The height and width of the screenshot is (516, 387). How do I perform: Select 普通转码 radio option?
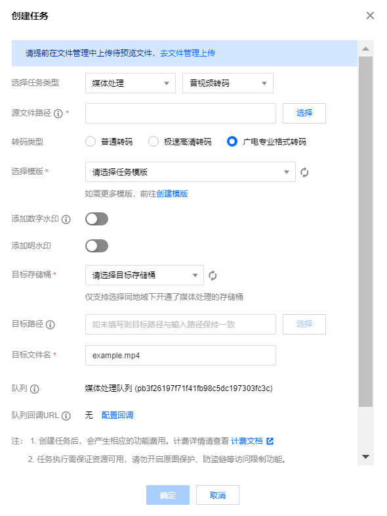[x=91, y=142]
